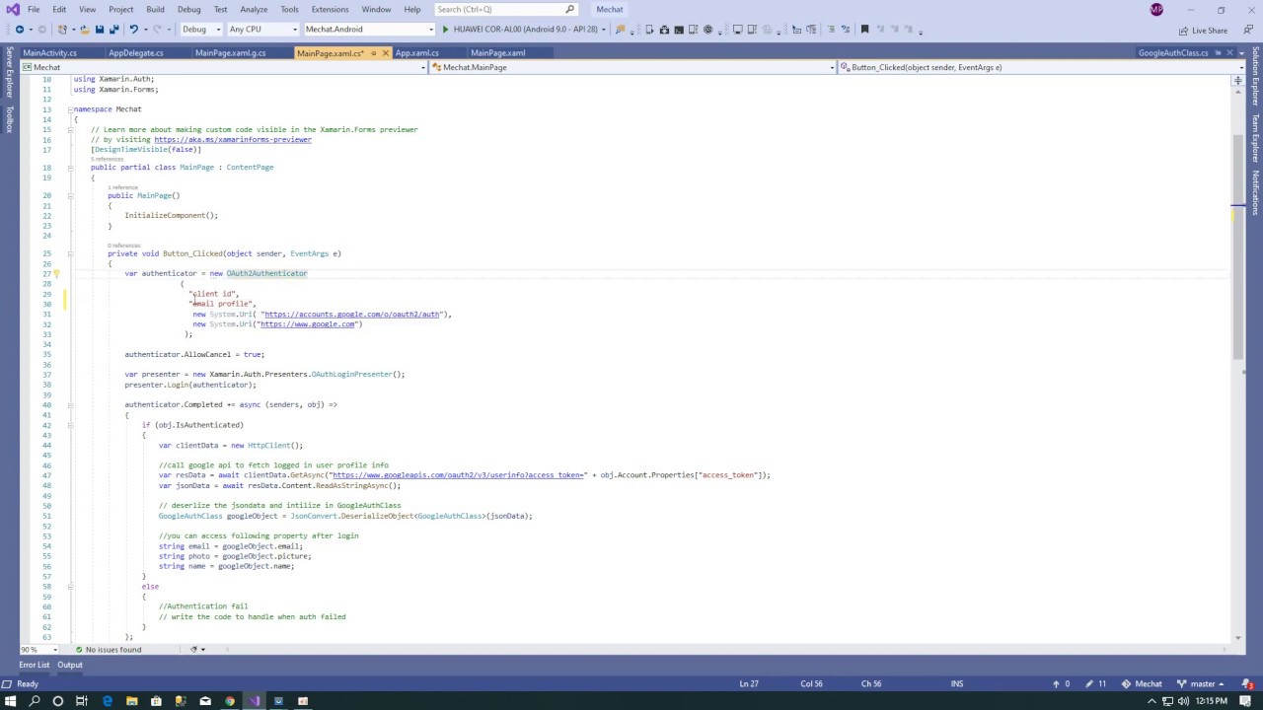Open the aka.ms/xamarinforms-previewer link
1263x710 pixels.
point(233,140)
